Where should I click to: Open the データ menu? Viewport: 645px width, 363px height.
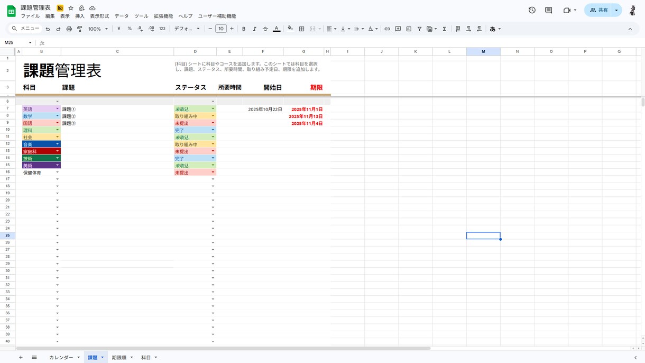tap(122, 16)
